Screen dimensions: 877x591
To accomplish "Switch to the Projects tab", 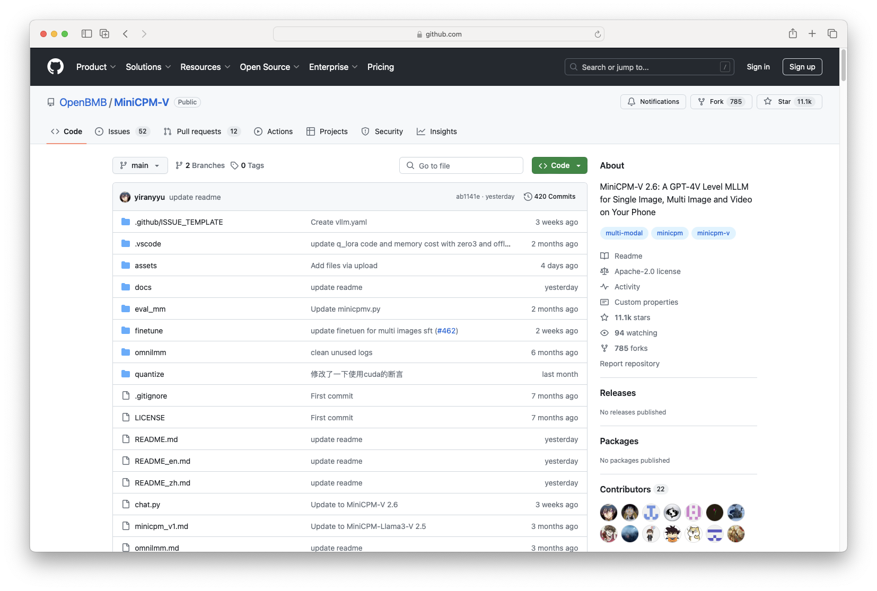I will click(327, 131).
